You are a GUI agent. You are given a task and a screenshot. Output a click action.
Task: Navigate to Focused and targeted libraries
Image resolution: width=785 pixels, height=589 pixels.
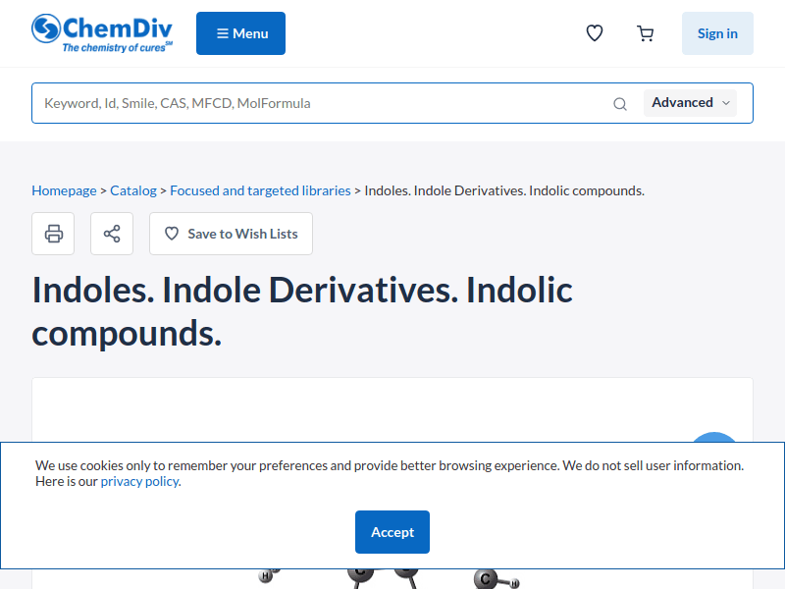point(260,190)
